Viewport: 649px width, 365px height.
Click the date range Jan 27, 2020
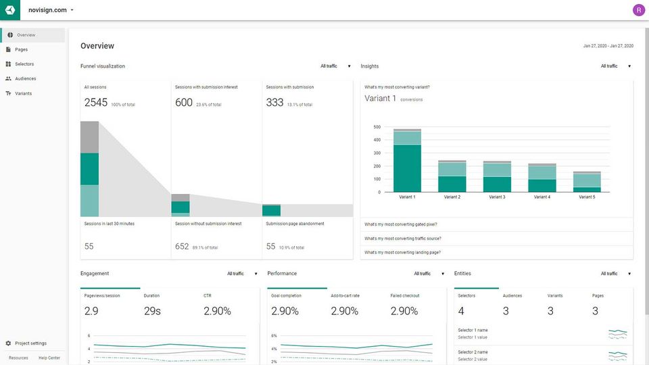[608, 46]
